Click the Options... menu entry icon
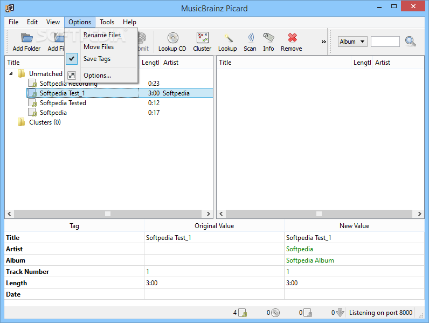Screen dimensions: 429x323 click(x=72, y=75)
